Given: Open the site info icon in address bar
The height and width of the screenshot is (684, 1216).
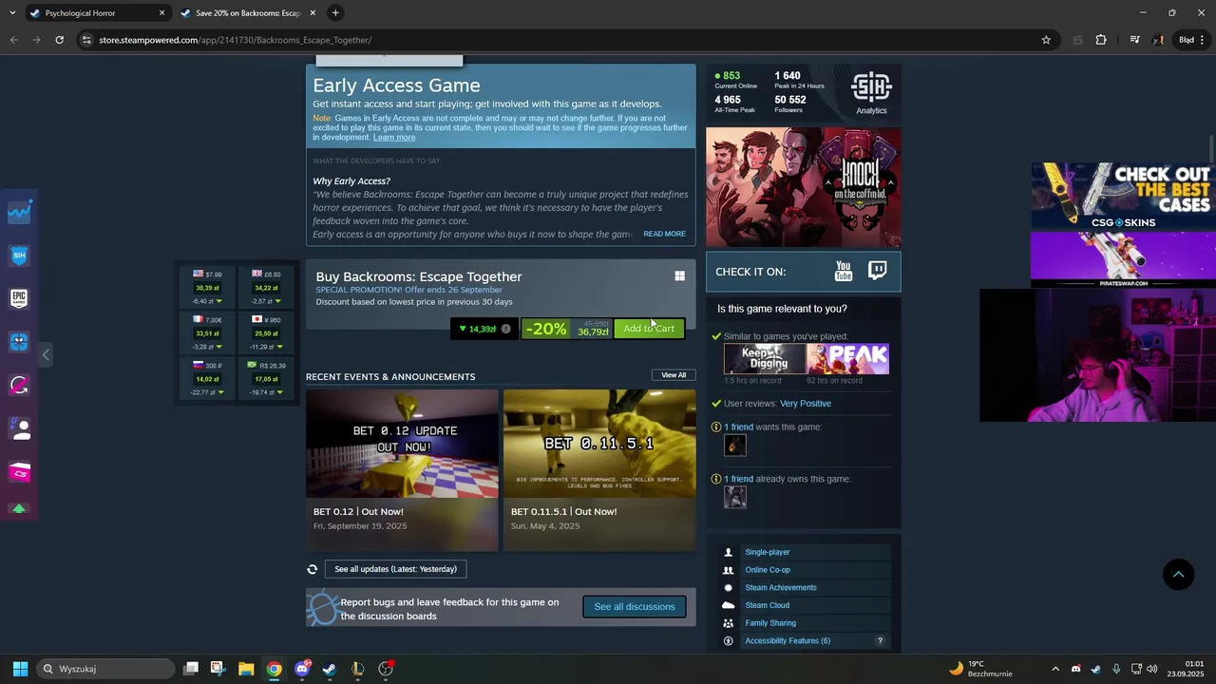Looking at the screenshot, I should tap(86, 40).
